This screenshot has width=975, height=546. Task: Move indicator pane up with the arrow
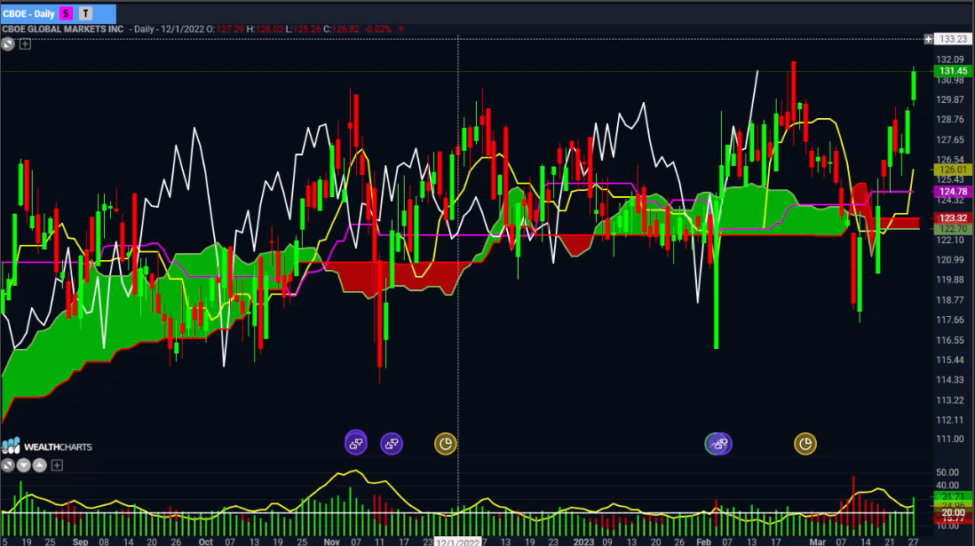point(40,465)
